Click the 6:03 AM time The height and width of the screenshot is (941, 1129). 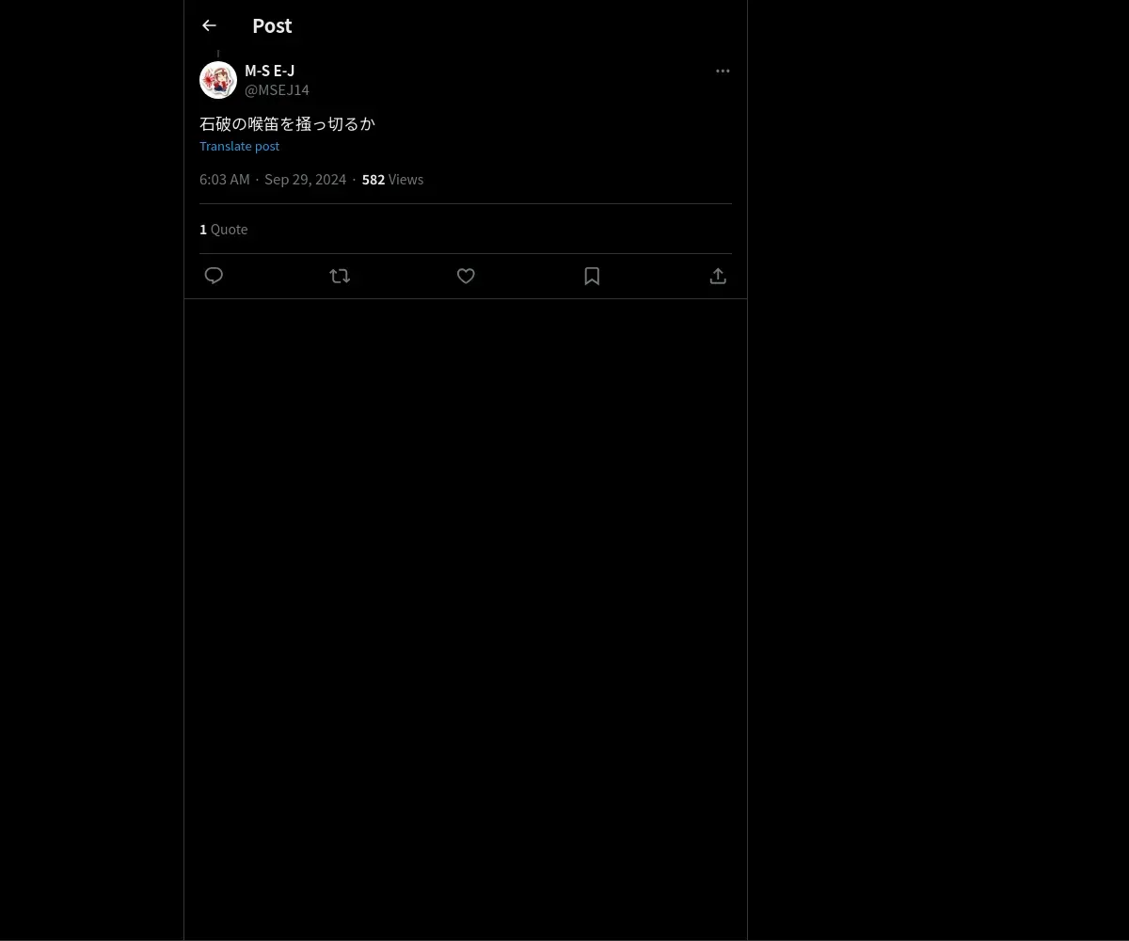pos(225,180)
